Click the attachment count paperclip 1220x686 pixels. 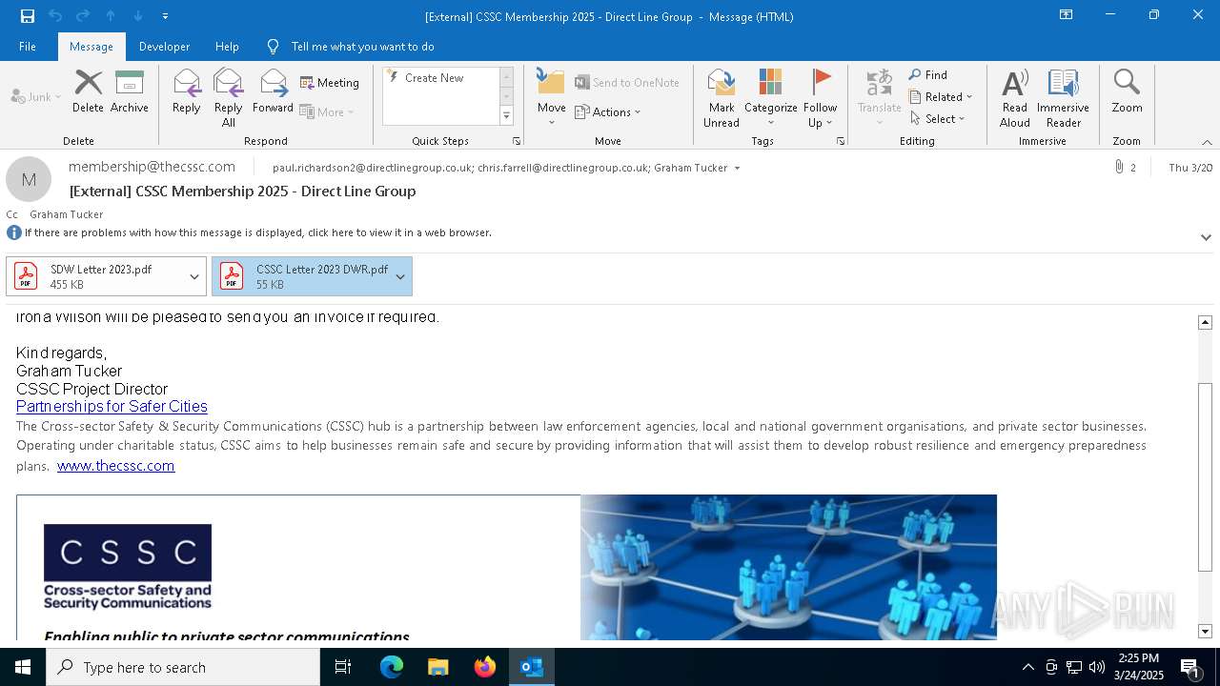(1125, 168)
